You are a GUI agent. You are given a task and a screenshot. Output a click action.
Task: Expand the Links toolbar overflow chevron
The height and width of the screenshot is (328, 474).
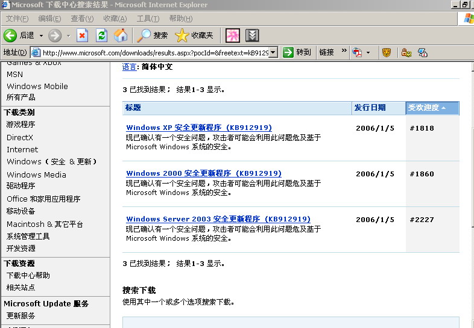[x=344, y=52]
